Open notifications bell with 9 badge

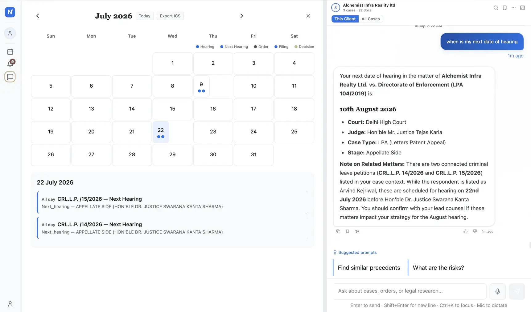tap(10, 63)
